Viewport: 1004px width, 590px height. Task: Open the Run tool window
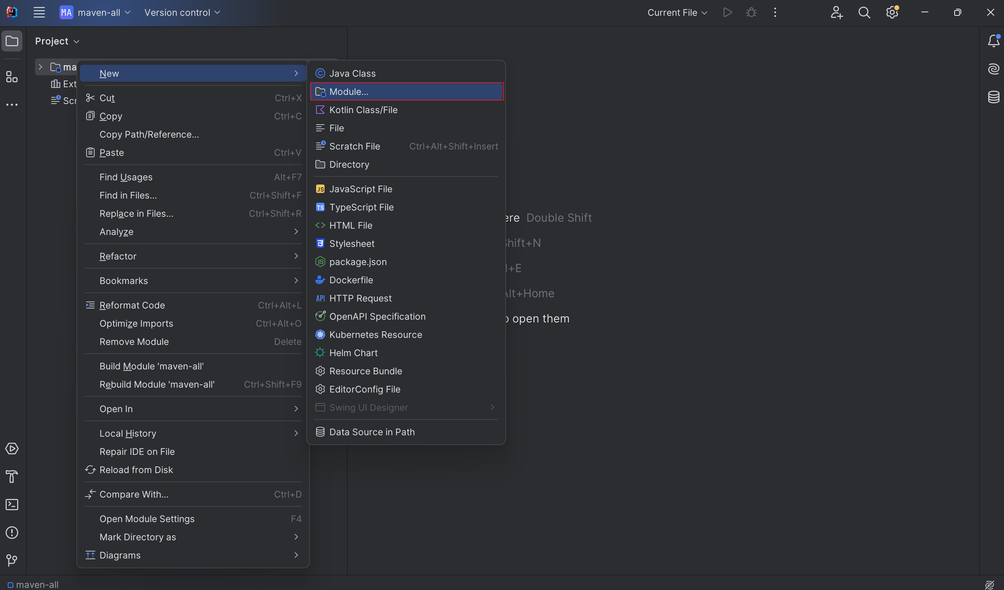coord(12,449)
